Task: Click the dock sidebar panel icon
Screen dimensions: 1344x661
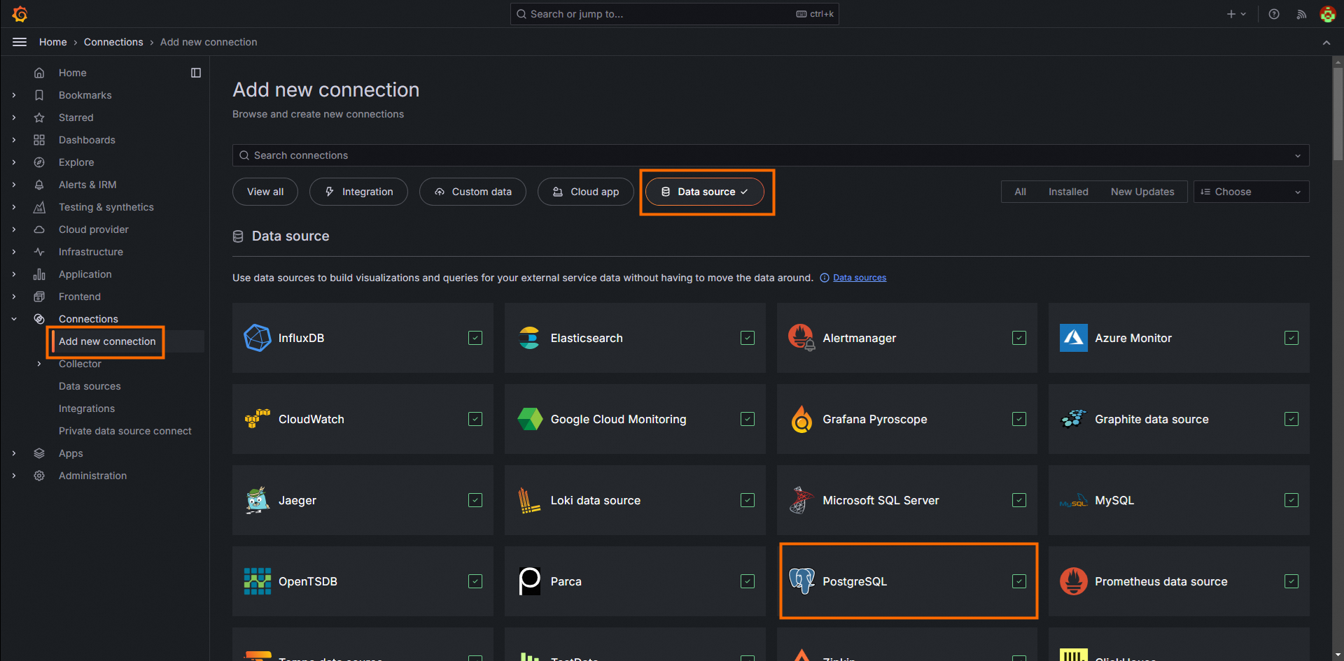Action: click(196, 73)
